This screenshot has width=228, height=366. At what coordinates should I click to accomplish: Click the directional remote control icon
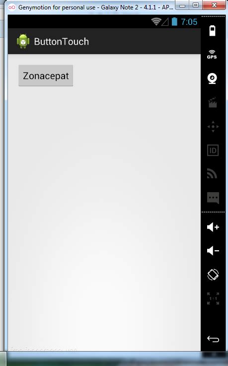click(213, 127)
